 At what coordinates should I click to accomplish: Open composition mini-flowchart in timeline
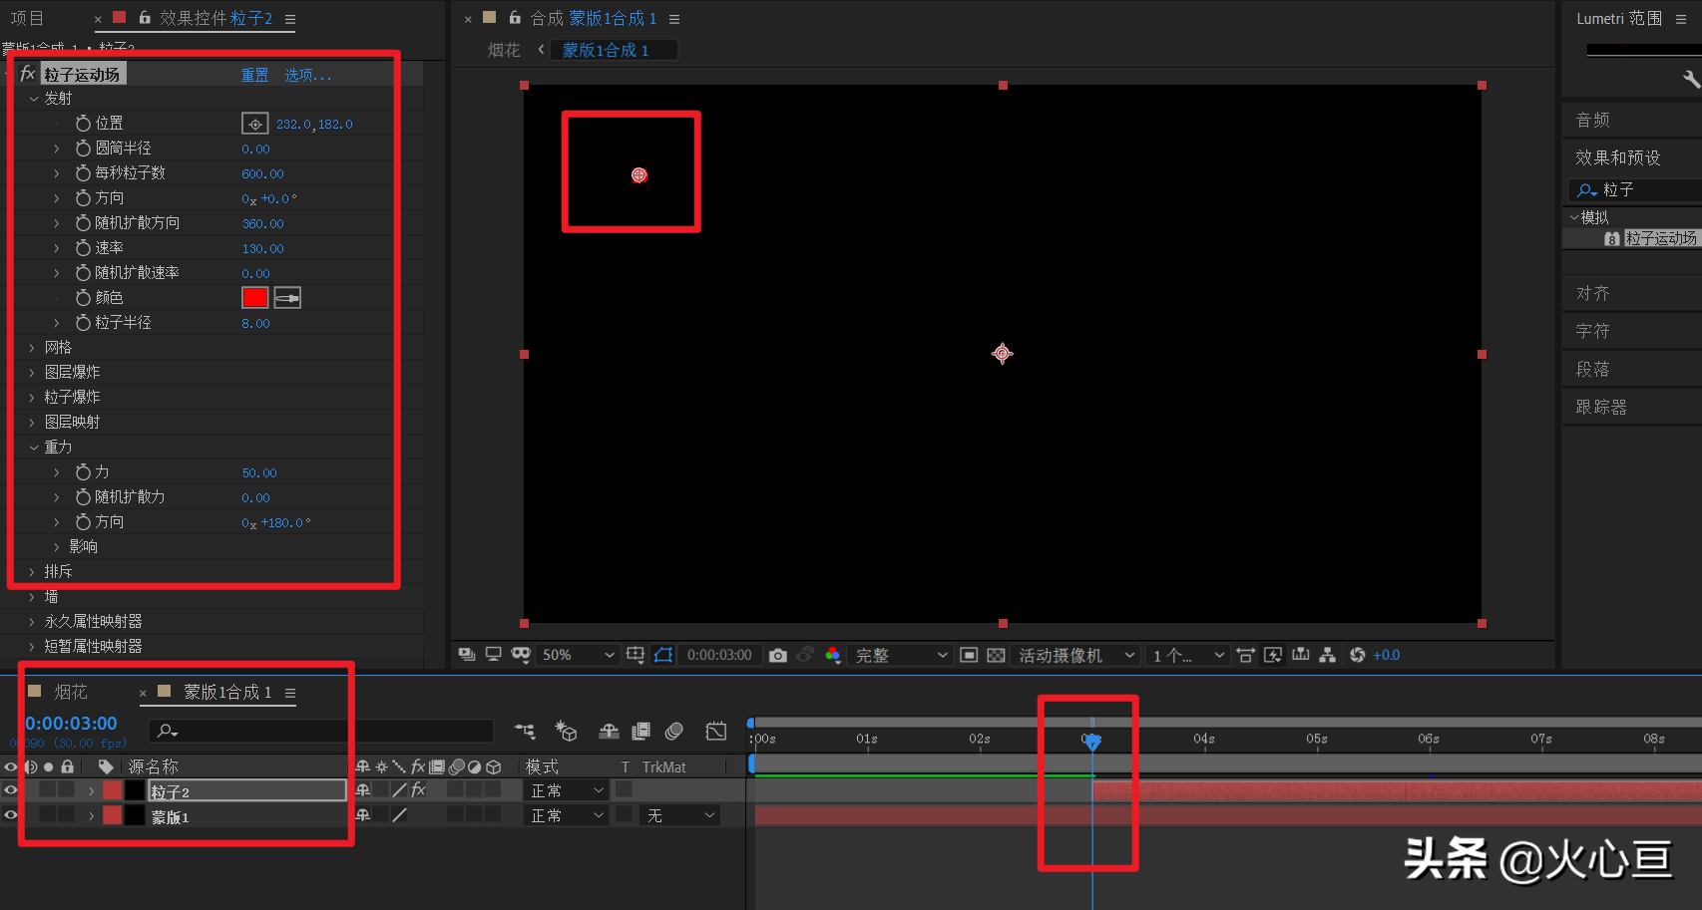[x=525, y=732]
